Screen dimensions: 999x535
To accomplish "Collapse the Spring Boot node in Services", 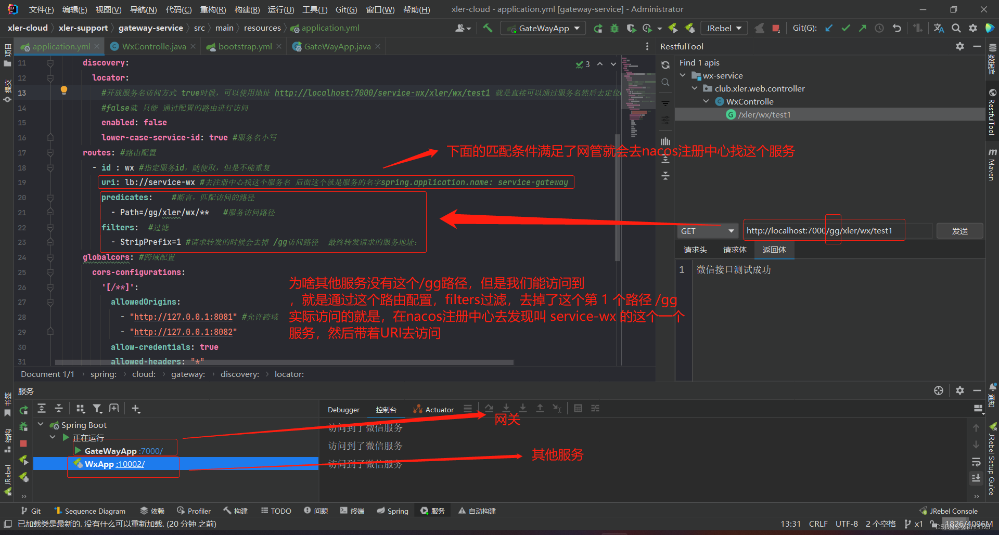I will pos(41,425).
